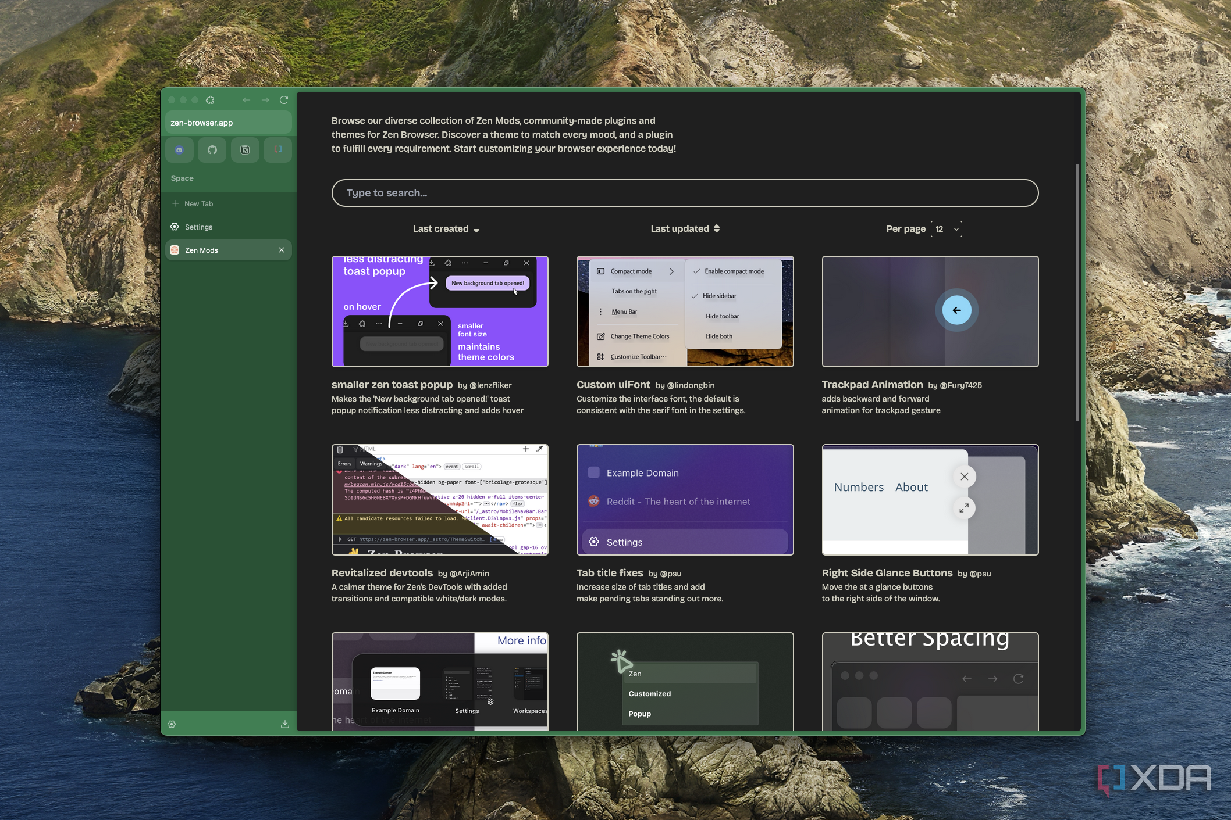Click the 'smaller zen toast popup' title
1231x820 pixels.
tap(392, 385)
